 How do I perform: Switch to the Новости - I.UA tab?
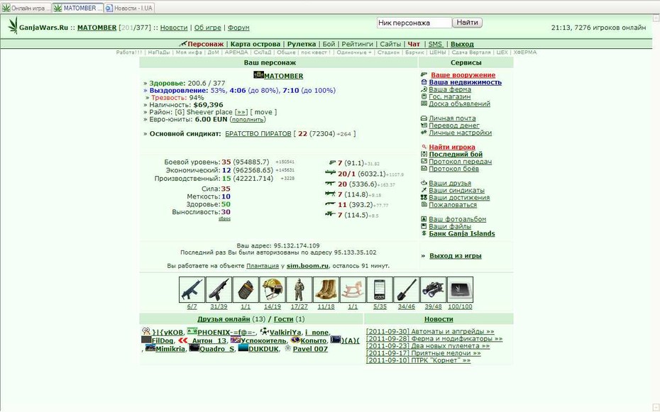coord(129,8)
